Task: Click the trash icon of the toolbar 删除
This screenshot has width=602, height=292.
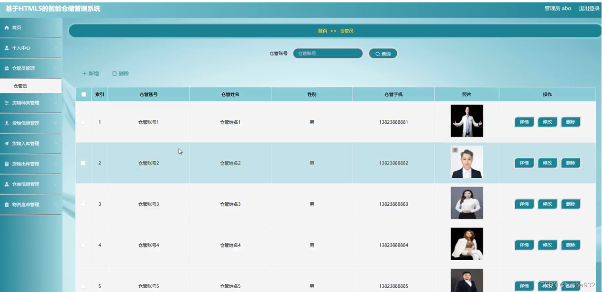Action: point(114,73)
